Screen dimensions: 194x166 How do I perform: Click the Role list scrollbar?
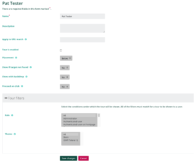point(99,120)
